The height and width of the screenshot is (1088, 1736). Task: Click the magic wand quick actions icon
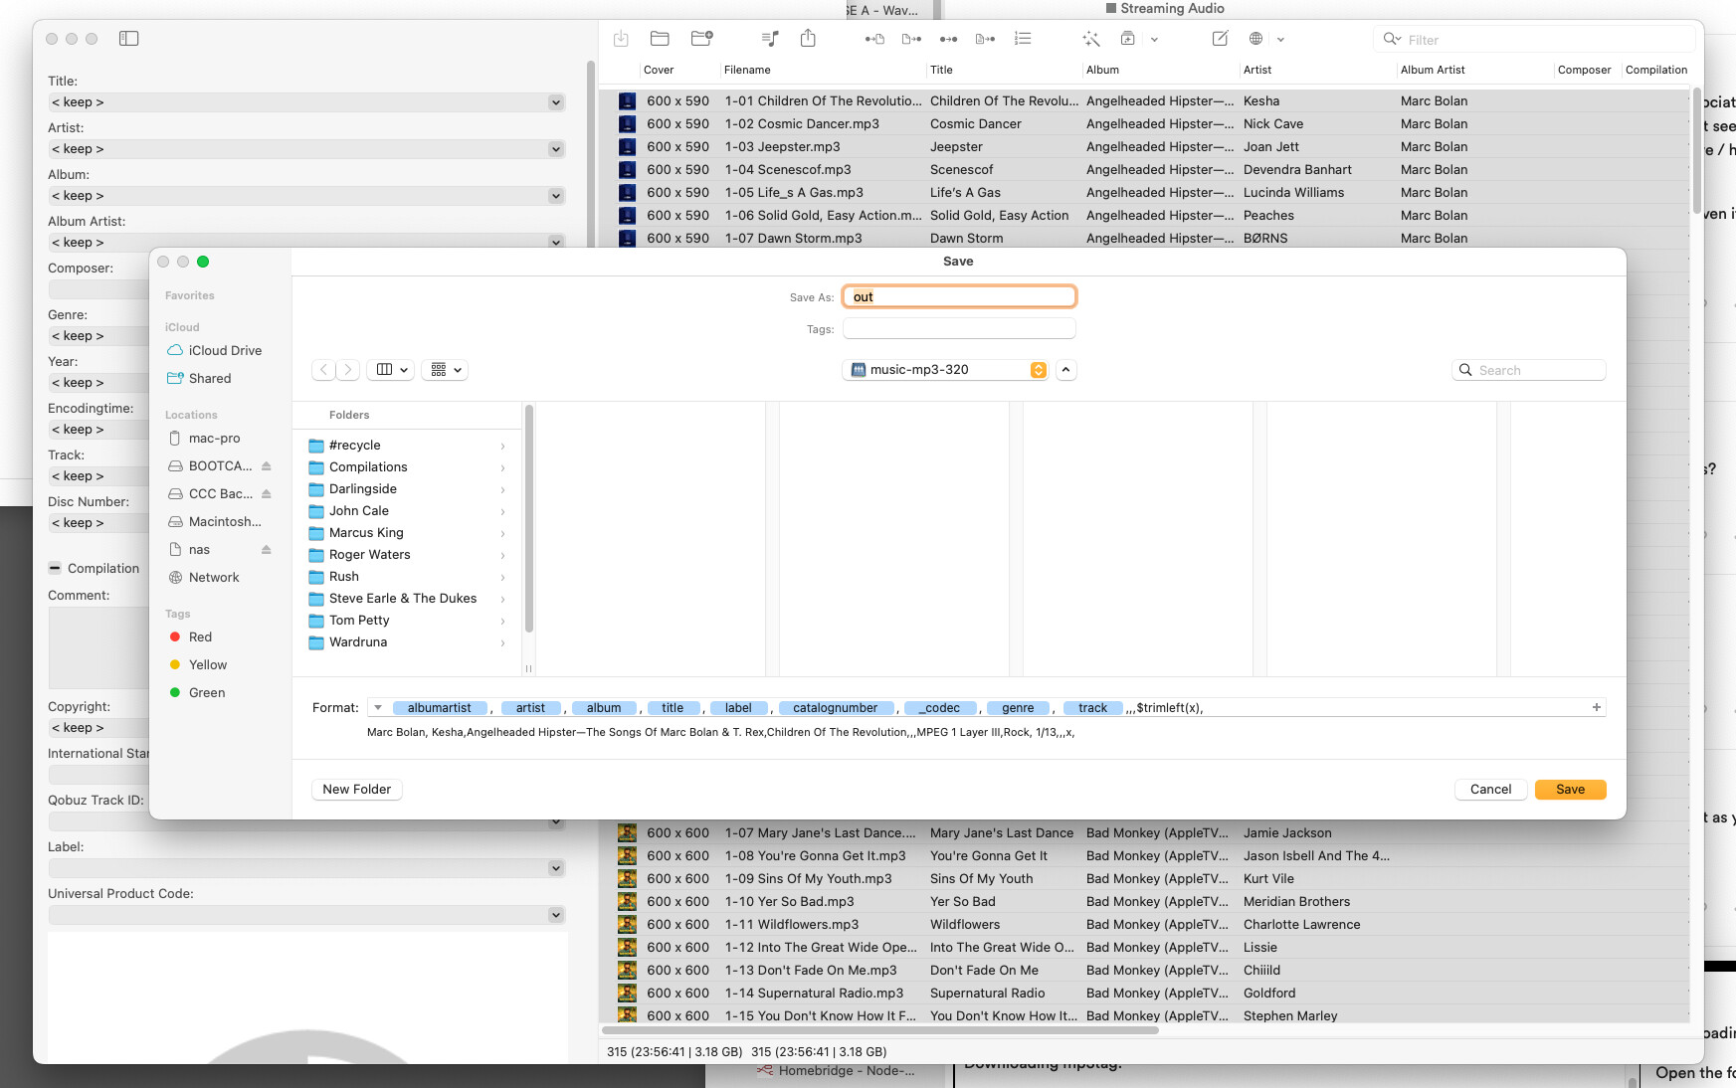coord(1090,39)
